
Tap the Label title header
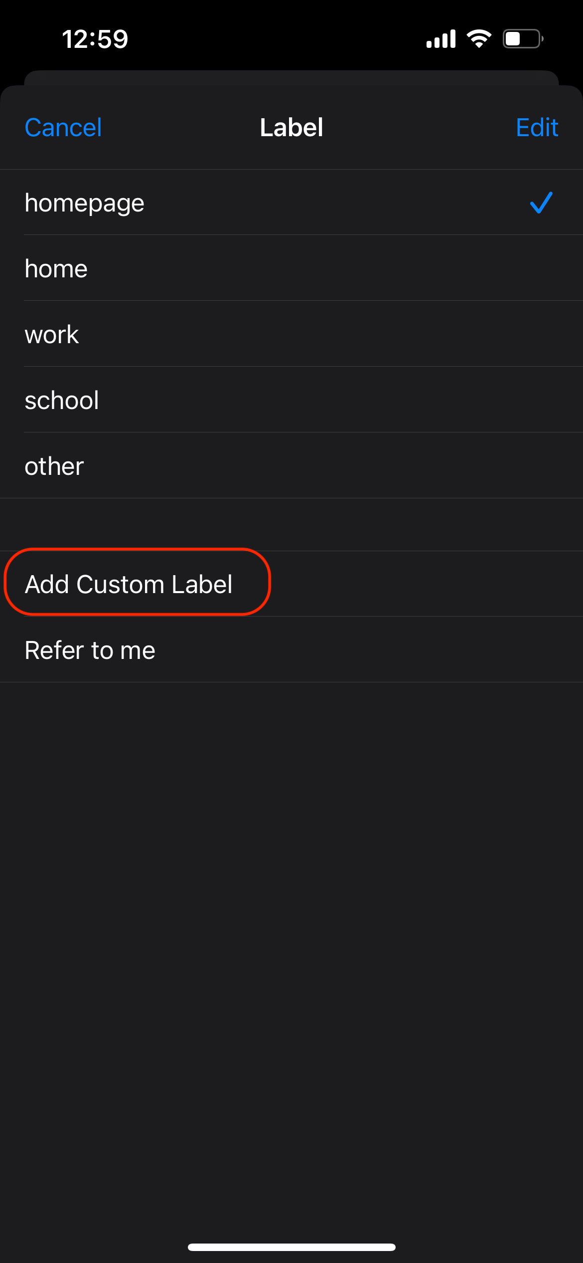[291, 128]
